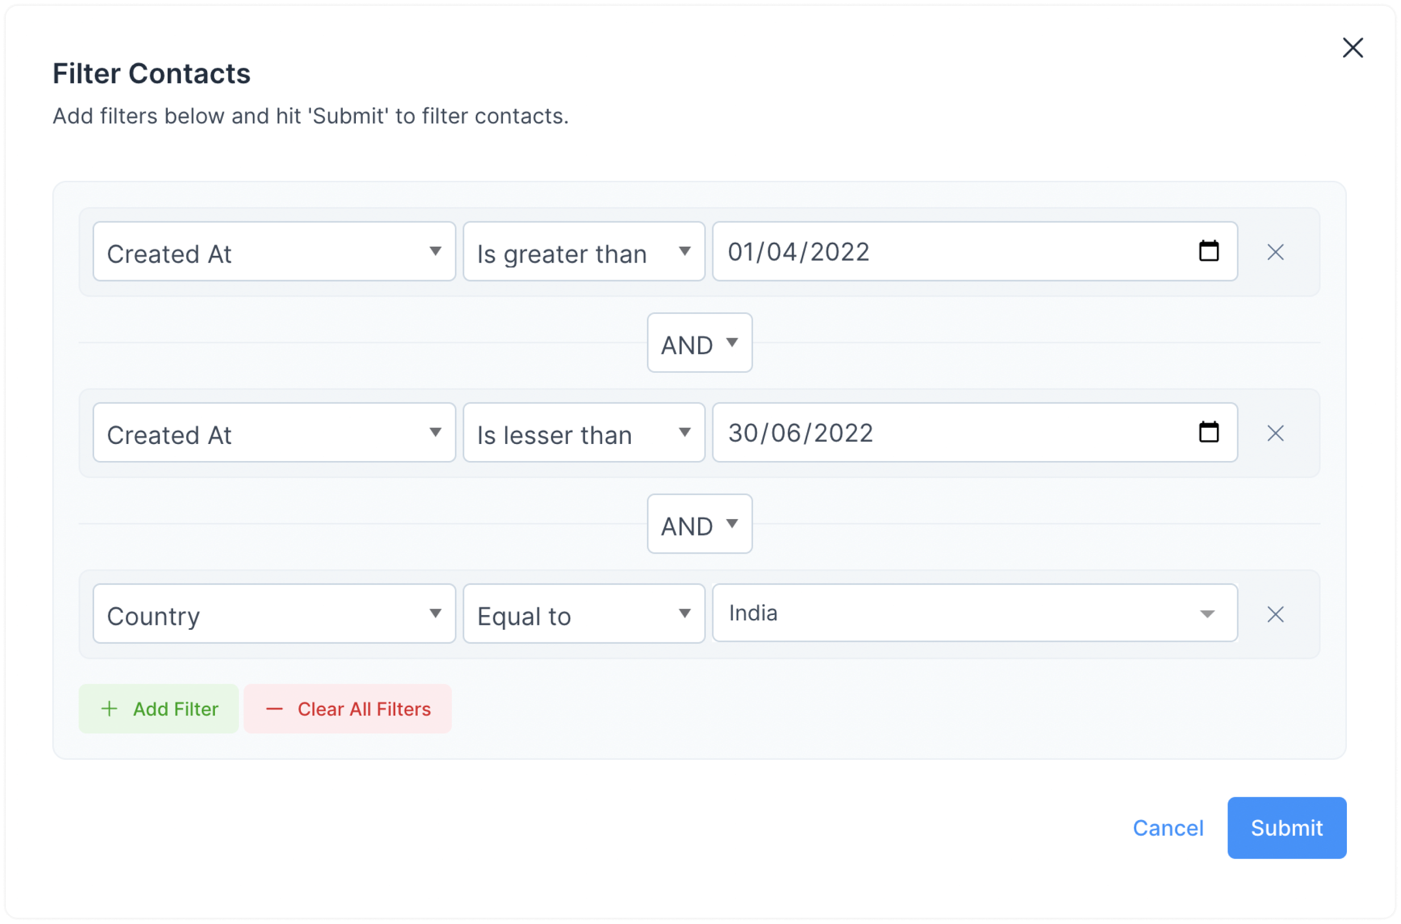Open the 'Is greater than' operator dropdown
This screenshot has height=924, width=1401.
coord(584,251)
